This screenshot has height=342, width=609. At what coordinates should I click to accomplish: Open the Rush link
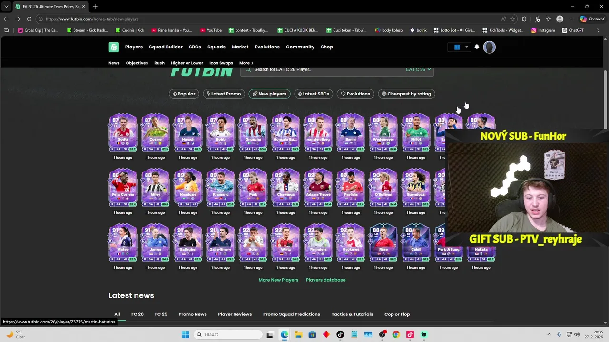click(159, 63)
